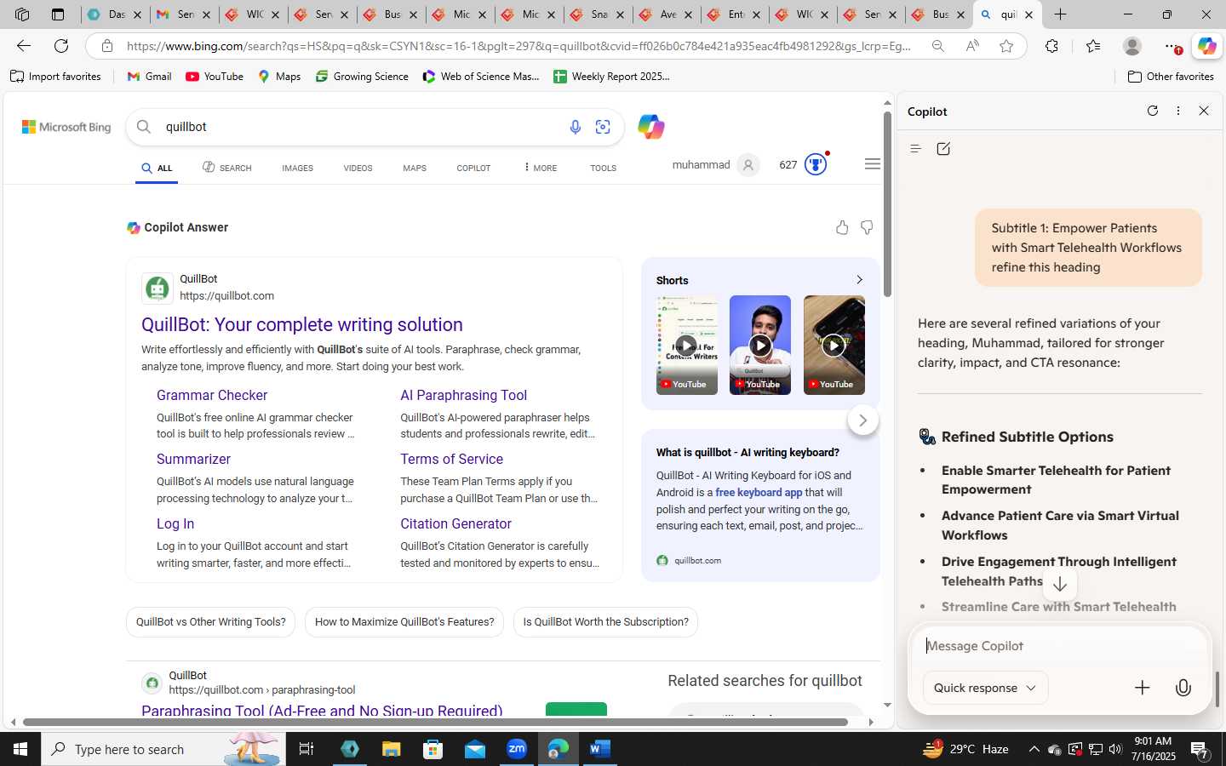Open File Explorer from the taskbar
Viewport: 1226px width, 766px height.
(x=391, y=749)
